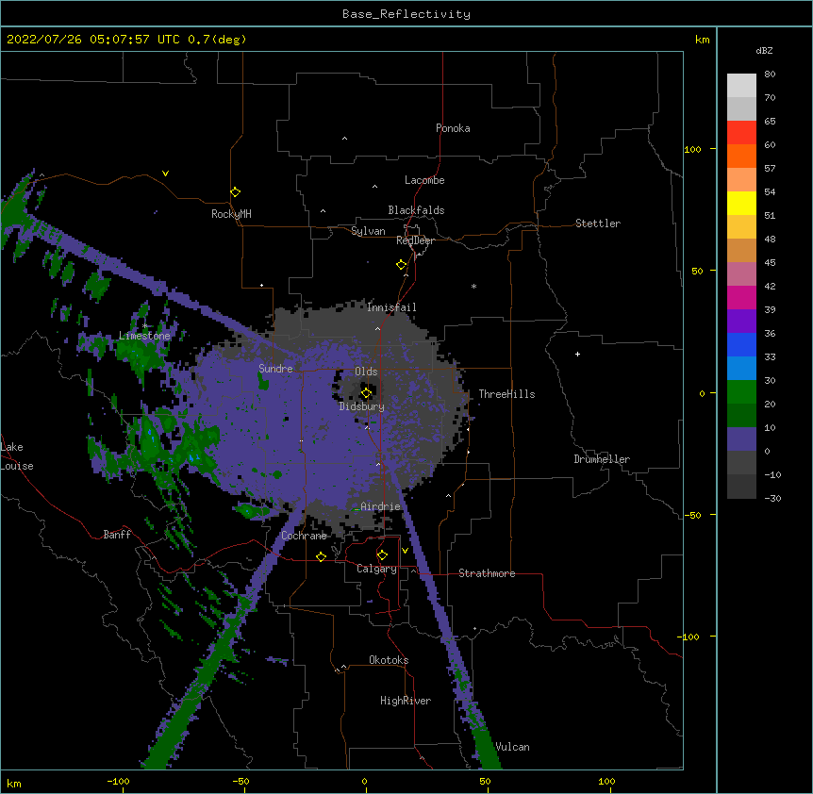This screenshot has height=794, width=813.
Task: Click the yellow radar site marker near Olds
Action: point(366,393)
